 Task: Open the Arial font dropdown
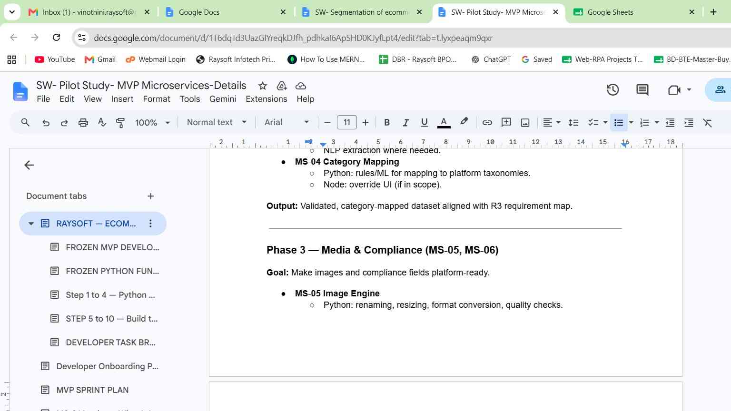(x=286, y=122)
